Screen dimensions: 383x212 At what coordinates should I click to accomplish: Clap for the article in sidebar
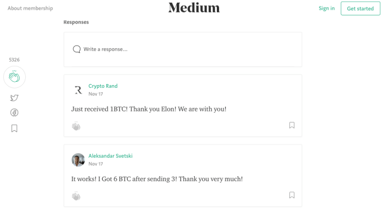click(14, 77)
